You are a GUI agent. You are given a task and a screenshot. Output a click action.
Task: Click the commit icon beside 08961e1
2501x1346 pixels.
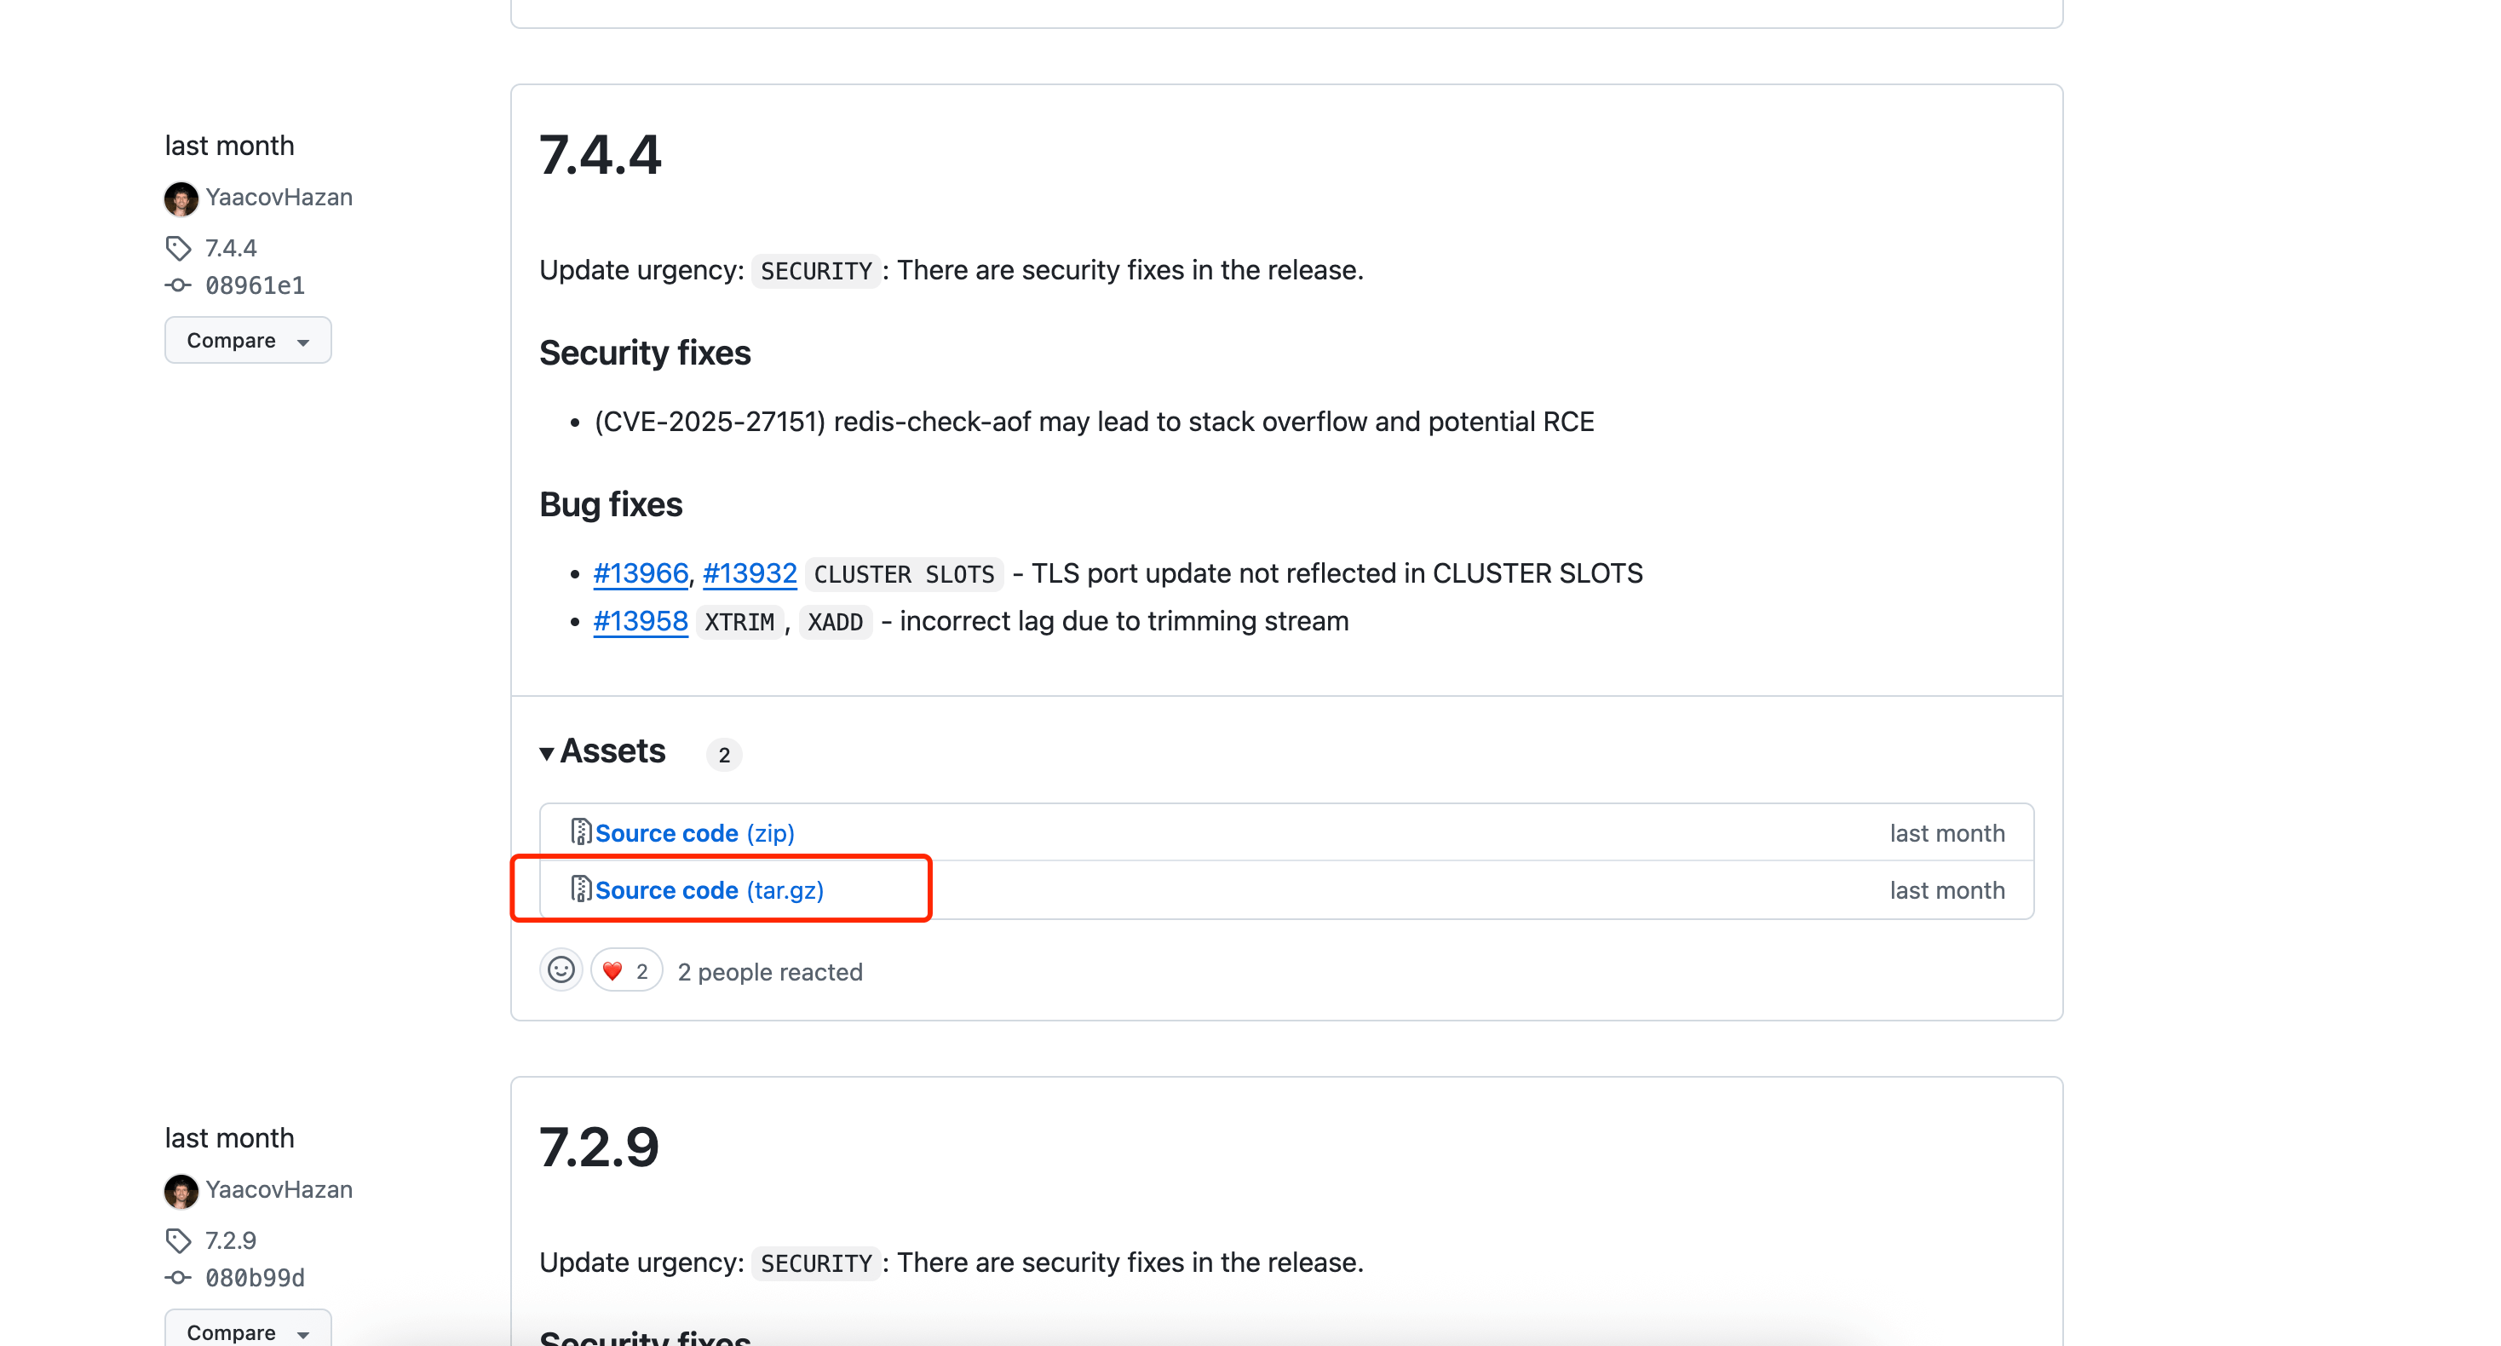point(178,285)
